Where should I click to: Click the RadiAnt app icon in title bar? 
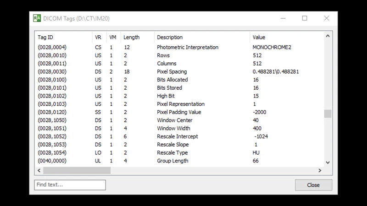pos(37,18)
